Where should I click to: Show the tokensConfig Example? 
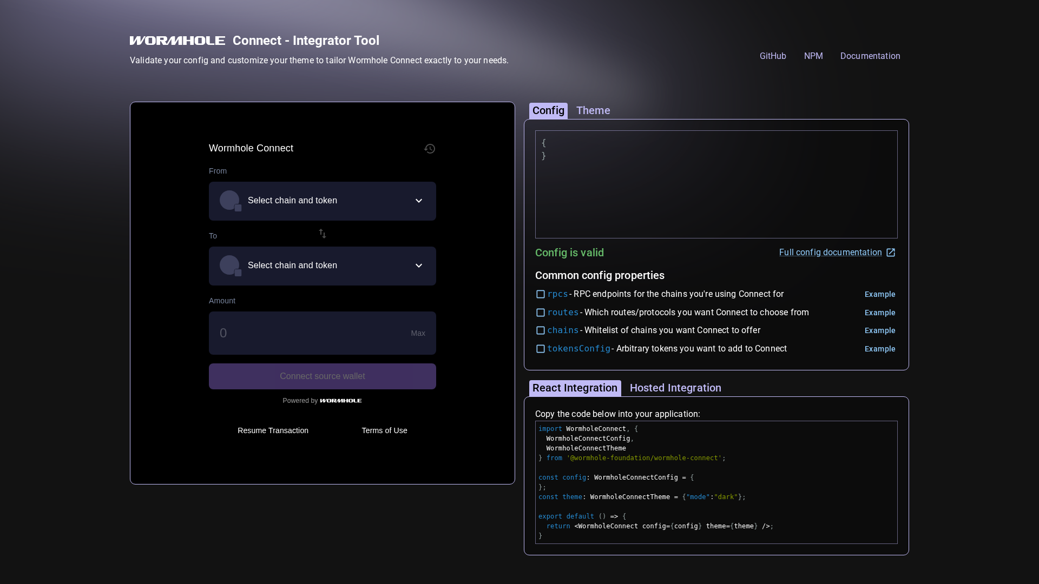tap(880, 349)
